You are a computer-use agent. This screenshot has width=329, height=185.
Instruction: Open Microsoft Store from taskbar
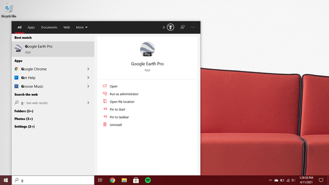(x=136, y=180)
